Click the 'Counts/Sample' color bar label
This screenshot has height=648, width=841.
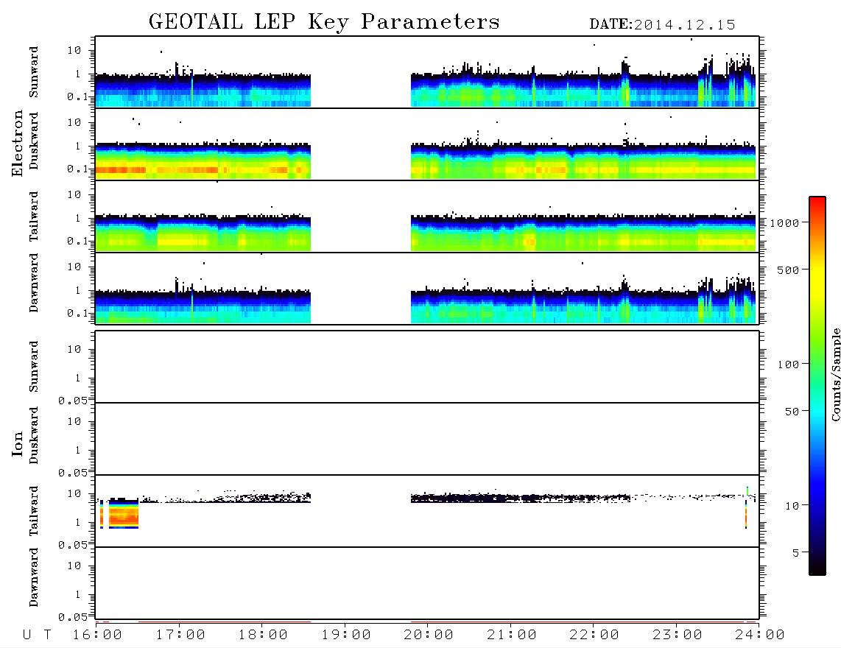[835, 374]
